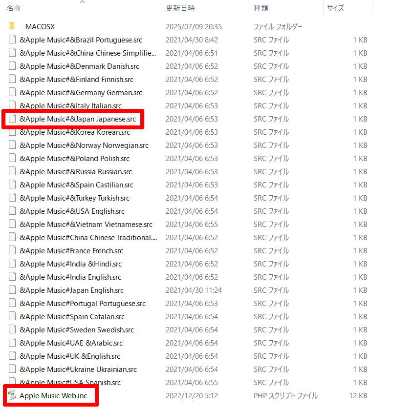The height and width of the screenshot is (410, 414).
Task: Click the Norway Norwegian.src file icon
Action: pos(12,145)
